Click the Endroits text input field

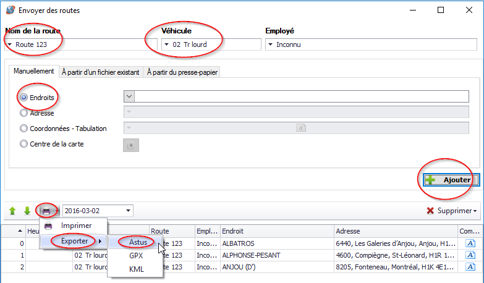[302, 96]
